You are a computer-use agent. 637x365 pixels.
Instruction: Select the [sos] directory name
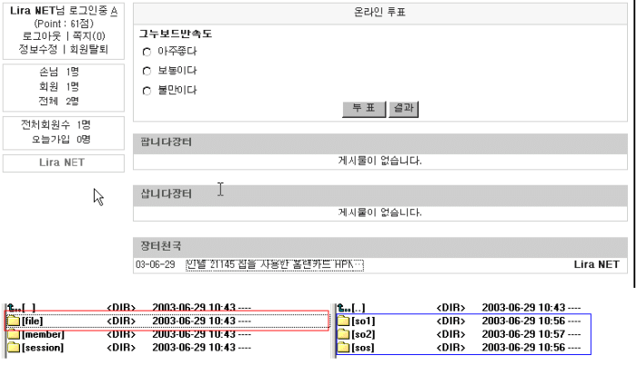363,348
